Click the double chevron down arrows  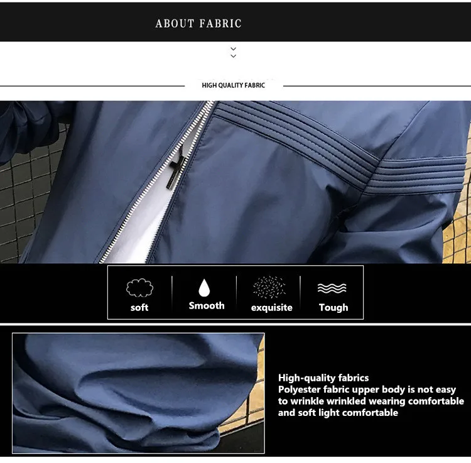[234, 52]
